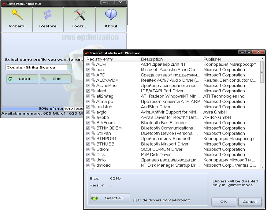The width and height of the screenshot is (267, 211).
Task: Open the Wizard magic wand icon
Action: pos(17,14)
